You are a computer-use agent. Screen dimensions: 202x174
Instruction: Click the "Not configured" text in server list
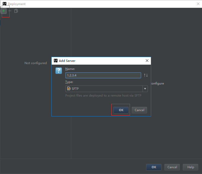(x=36, y=63)
